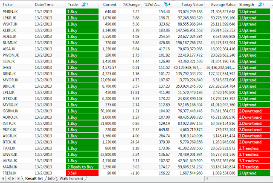
Task: Select the MYOR.JK ticker
Action: 10,80
